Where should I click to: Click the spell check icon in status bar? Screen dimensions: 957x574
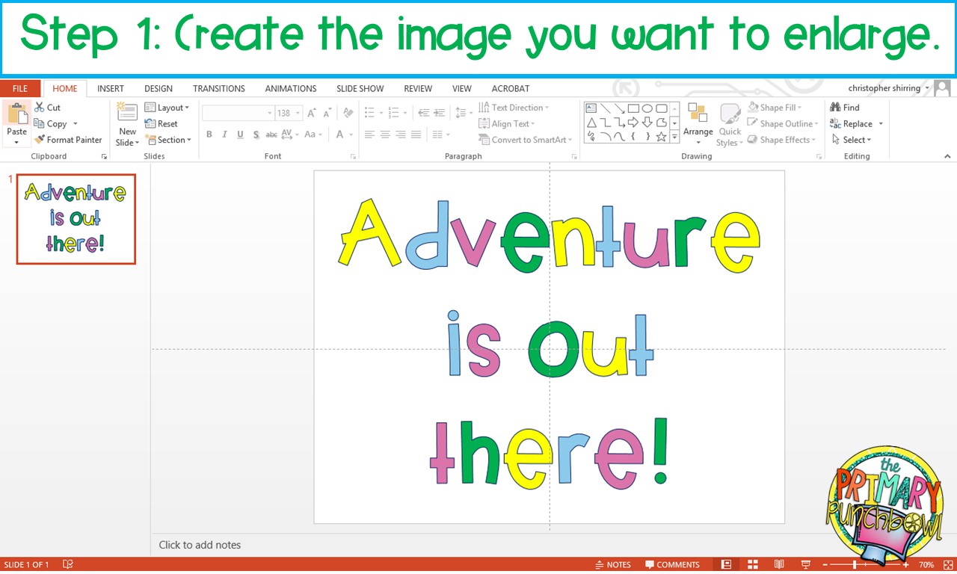pyautogui.click(x=67, y=565)
